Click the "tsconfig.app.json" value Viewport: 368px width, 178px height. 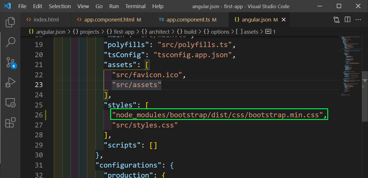point(192,55)
